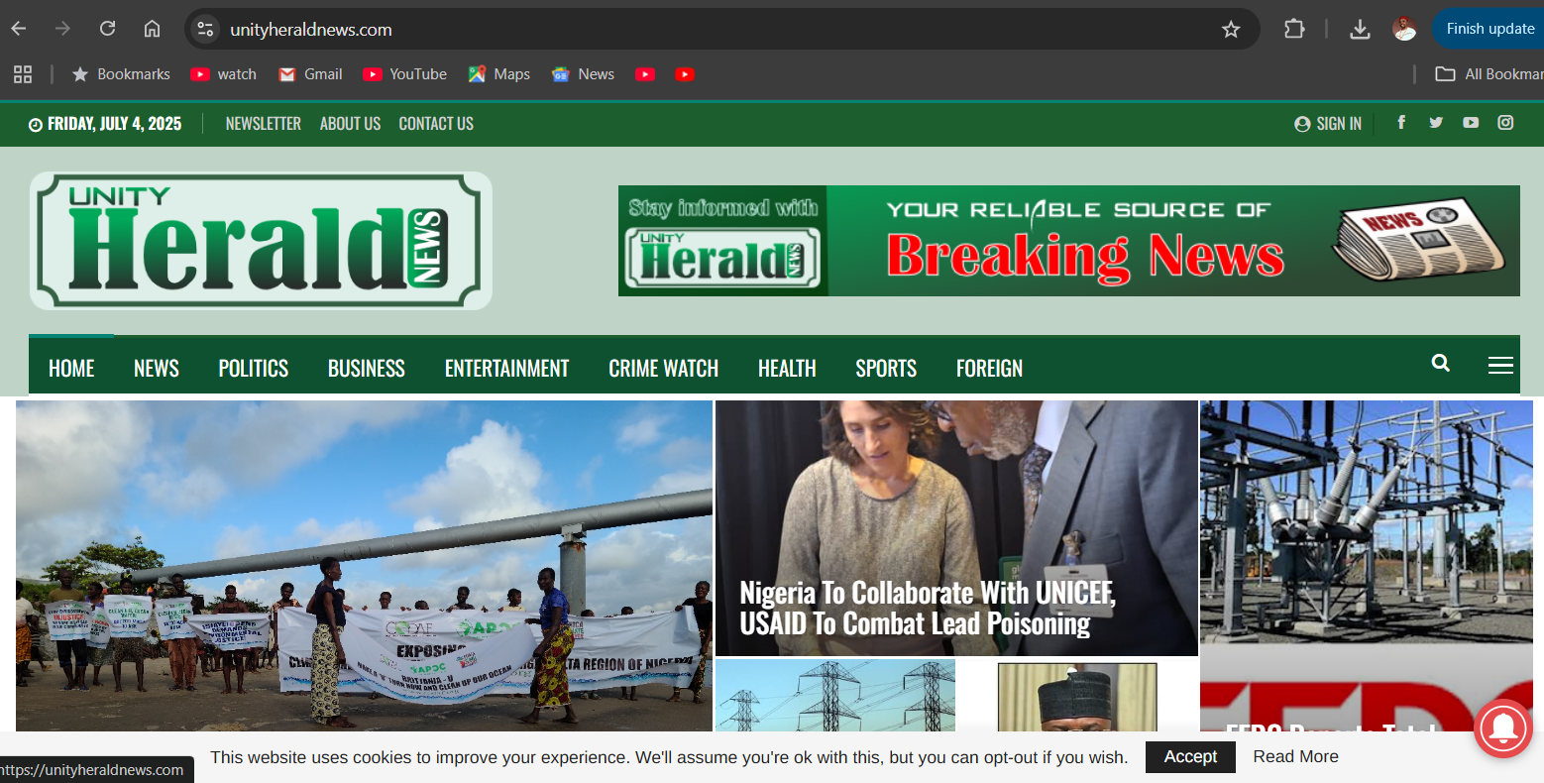Open the UNICEF lead poisoning headline
The width and height of the screenshot is (1544, 783).
click(929, 608)
